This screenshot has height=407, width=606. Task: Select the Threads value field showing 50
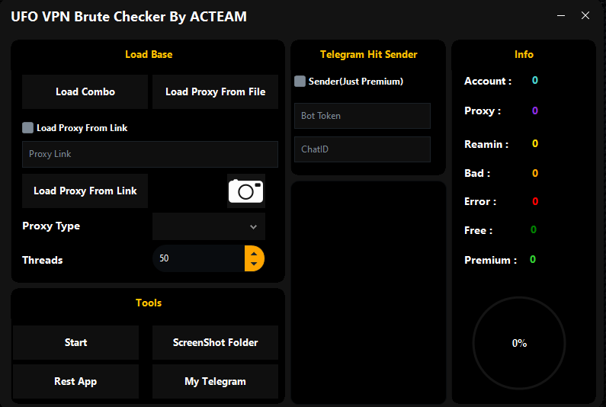click(199, 258)
